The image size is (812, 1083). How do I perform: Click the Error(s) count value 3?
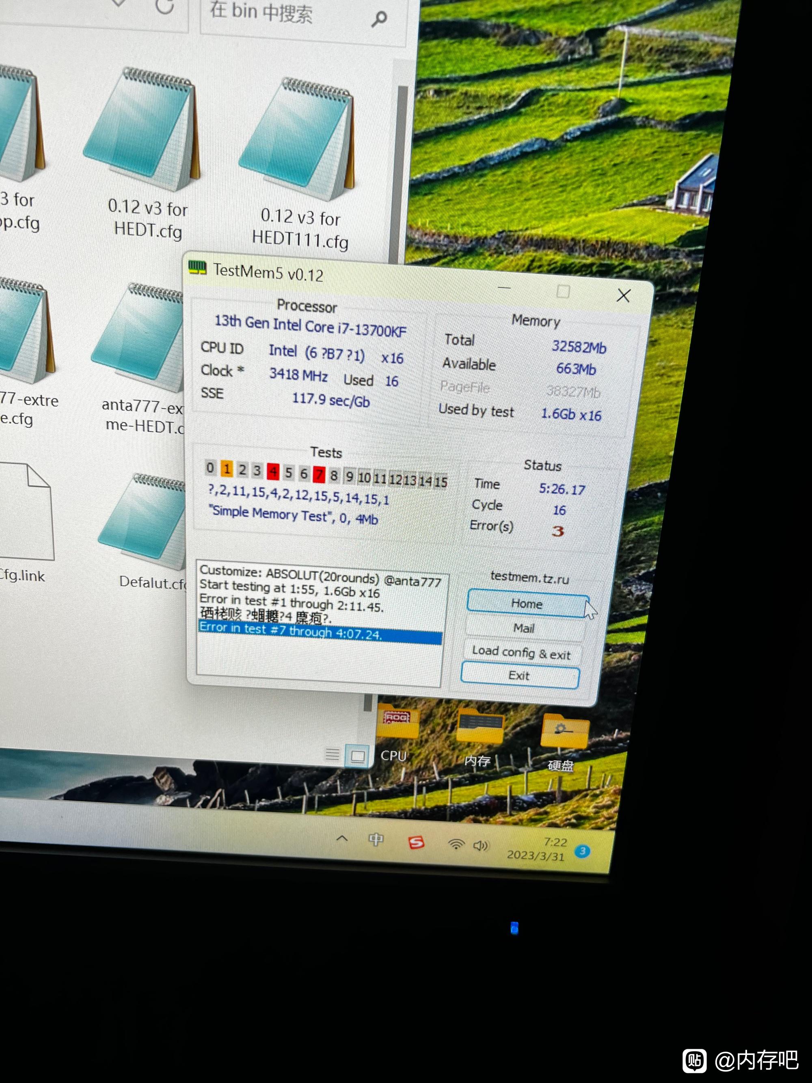pyautogui.click(x=558, y=531)
